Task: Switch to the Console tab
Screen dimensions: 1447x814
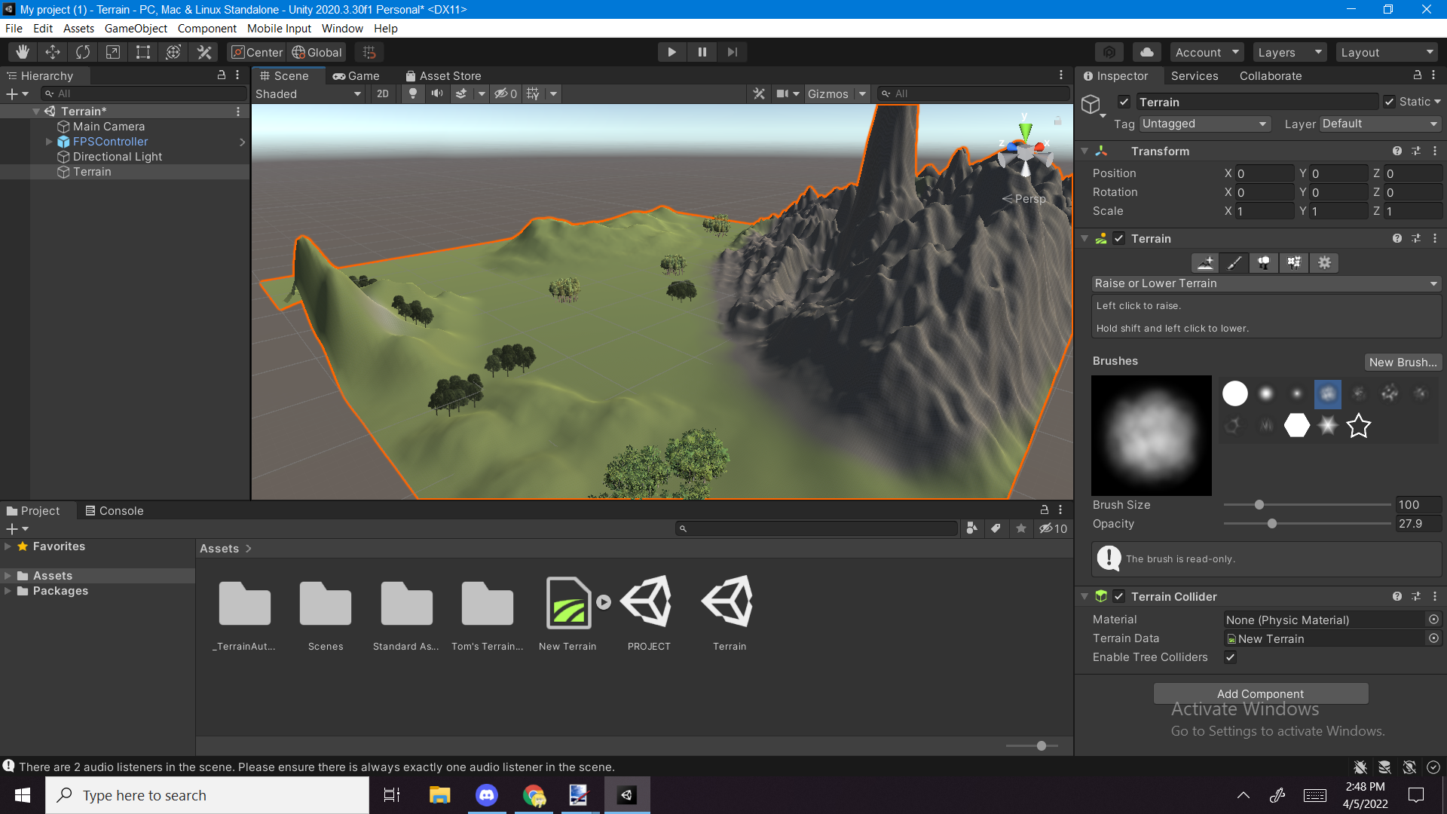Action: (x=114, y=511)
